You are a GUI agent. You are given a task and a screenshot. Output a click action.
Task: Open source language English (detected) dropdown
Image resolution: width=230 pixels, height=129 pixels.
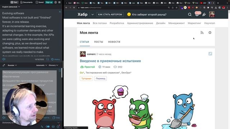coord(11,7)
